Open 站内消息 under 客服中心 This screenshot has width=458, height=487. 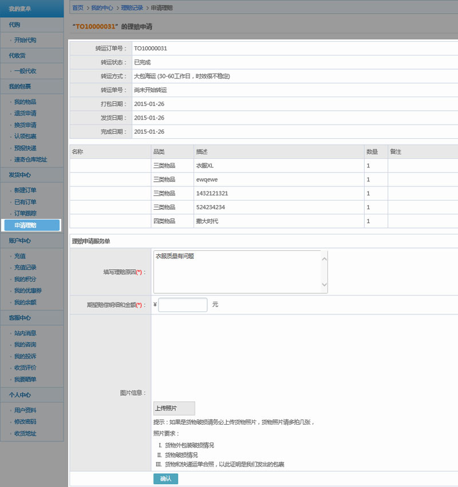25,333
